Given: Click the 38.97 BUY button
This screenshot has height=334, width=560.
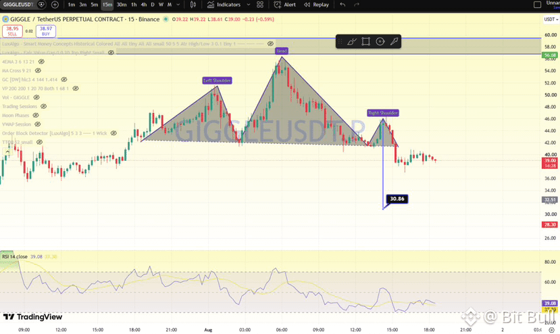Looking at the screenshot, I should 46,31.
